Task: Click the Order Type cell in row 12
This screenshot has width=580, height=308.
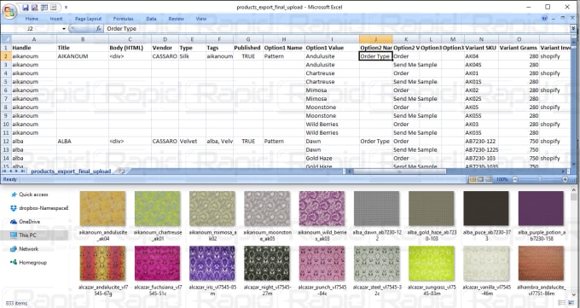Action: click(376, 142)
